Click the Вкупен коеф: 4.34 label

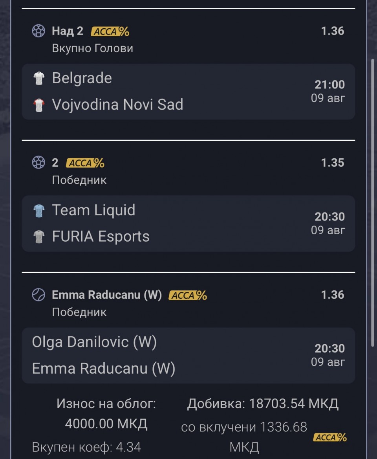[x=86, y=447]
